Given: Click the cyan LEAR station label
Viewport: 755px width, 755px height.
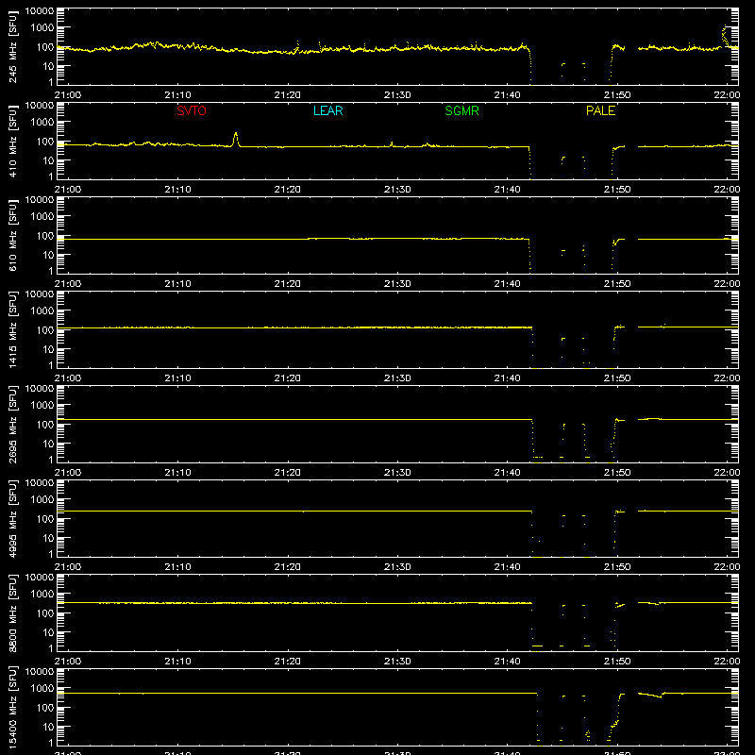Looking at the screenshot, I should coord(327,110).
